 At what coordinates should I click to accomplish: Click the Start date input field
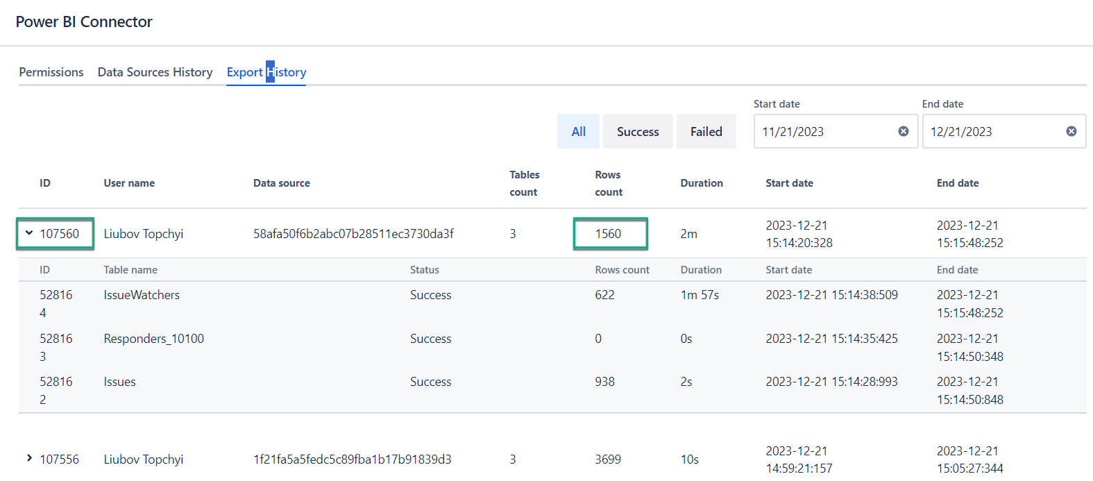(826, 131)
